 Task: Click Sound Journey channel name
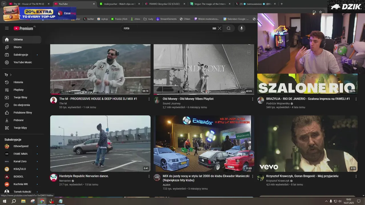172,104
